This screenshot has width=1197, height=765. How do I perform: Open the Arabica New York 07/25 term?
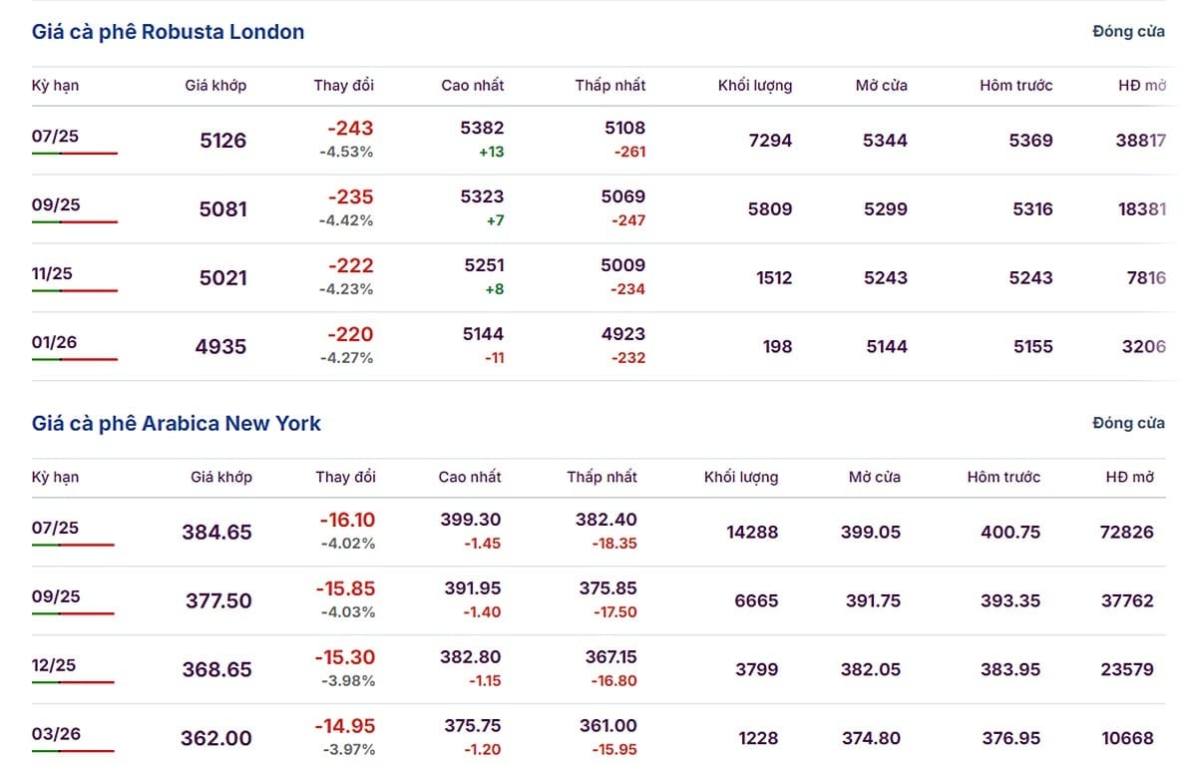(x=55, y=529)
